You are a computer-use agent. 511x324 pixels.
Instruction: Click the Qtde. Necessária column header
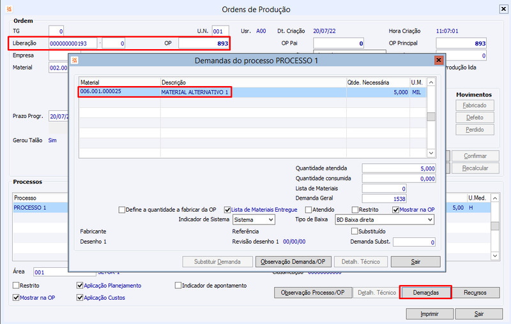[x=378, y=82]
